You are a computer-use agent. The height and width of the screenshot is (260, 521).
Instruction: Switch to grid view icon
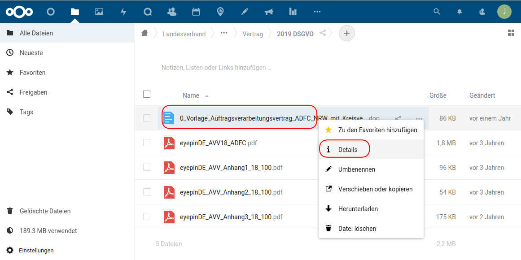coord(511,33)
